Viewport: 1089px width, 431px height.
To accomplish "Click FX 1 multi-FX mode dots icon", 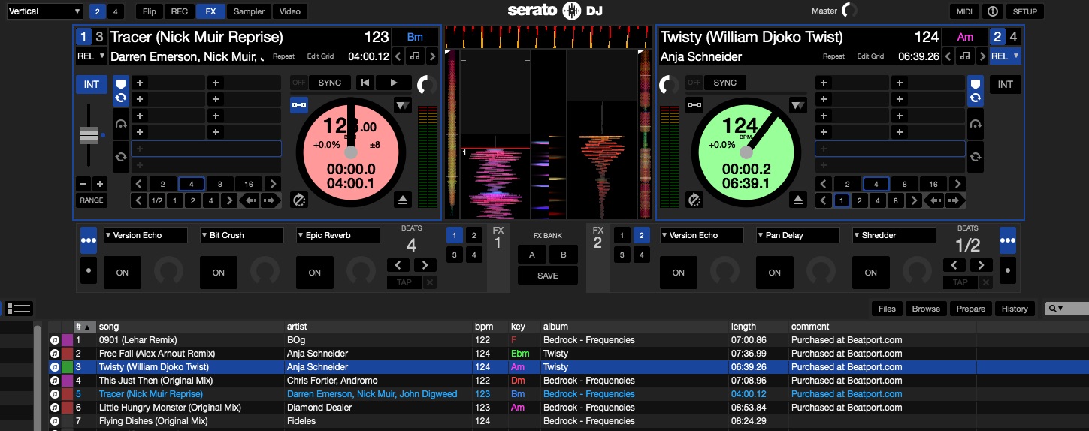I will [x=89, y=240].
